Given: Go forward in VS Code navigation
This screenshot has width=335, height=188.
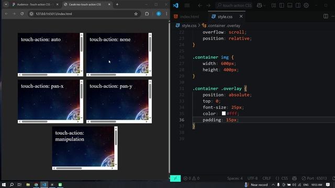Looking at the screenshot, I should point(208,6).
